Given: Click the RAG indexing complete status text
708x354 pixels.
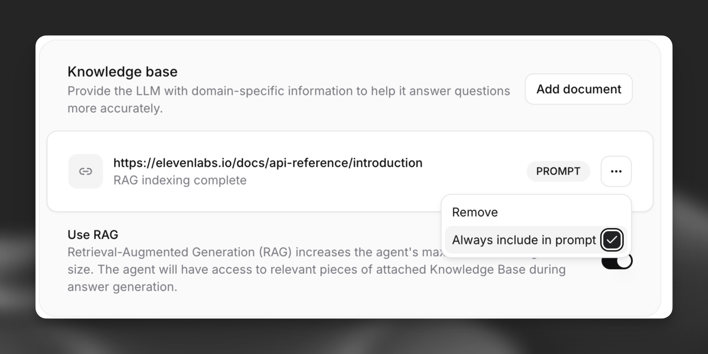Looking at the screenshot, I should (179, 180).
